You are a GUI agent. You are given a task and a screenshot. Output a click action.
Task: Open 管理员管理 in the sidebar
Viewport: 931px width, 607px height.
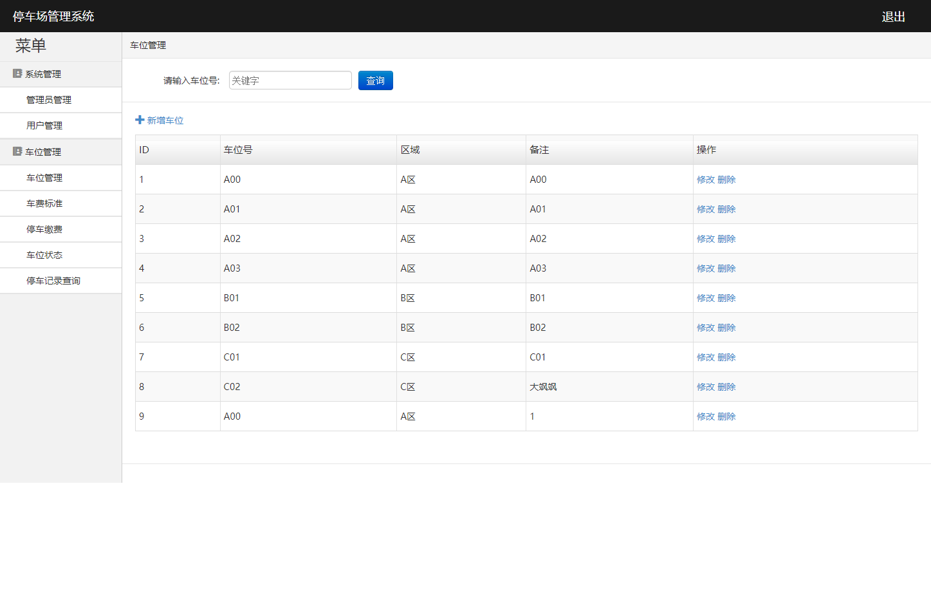[x=49, y=100]
